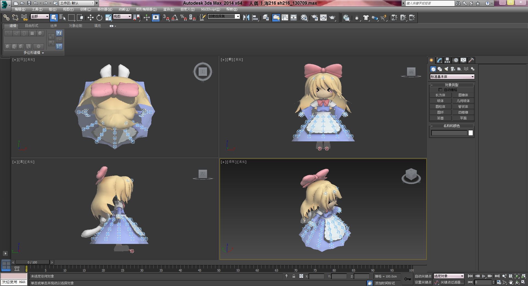Image resolution: width=528 pixels, height=286 pixels.
Task: Open 选定对象 key filter dropdown
Action: (449, 276)
